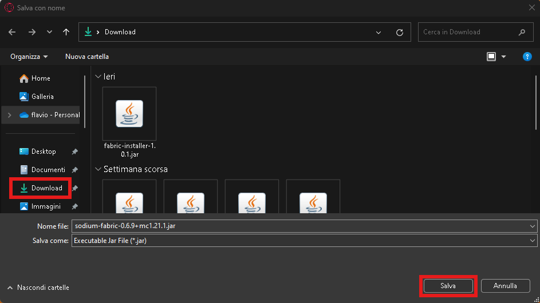Open the Nome file dropdown arrow
Screen dimensions: 540x303
tap(533, 226)
